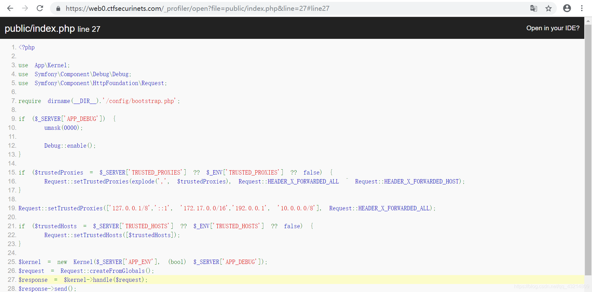Click line number 19

12,208
